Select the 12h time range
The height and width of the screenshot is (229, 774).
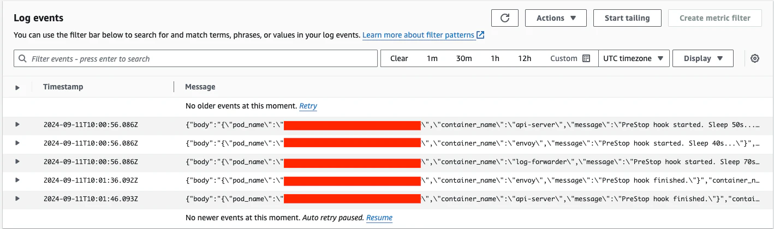[525, 58]
